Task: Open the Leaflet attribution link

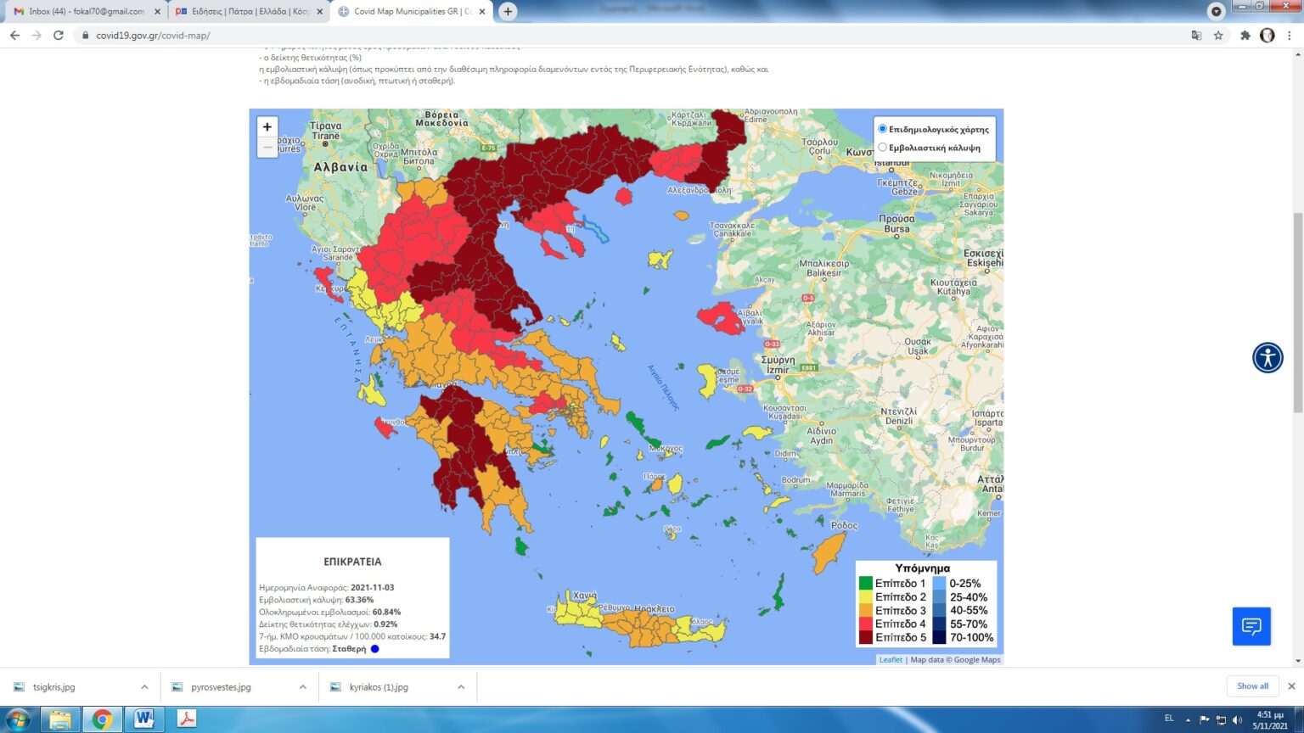Action: click(x=891, y=660)
